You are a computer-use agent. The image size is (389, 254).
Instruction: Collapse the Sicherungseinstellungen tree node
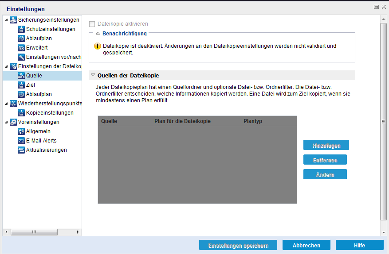[7, 20]
